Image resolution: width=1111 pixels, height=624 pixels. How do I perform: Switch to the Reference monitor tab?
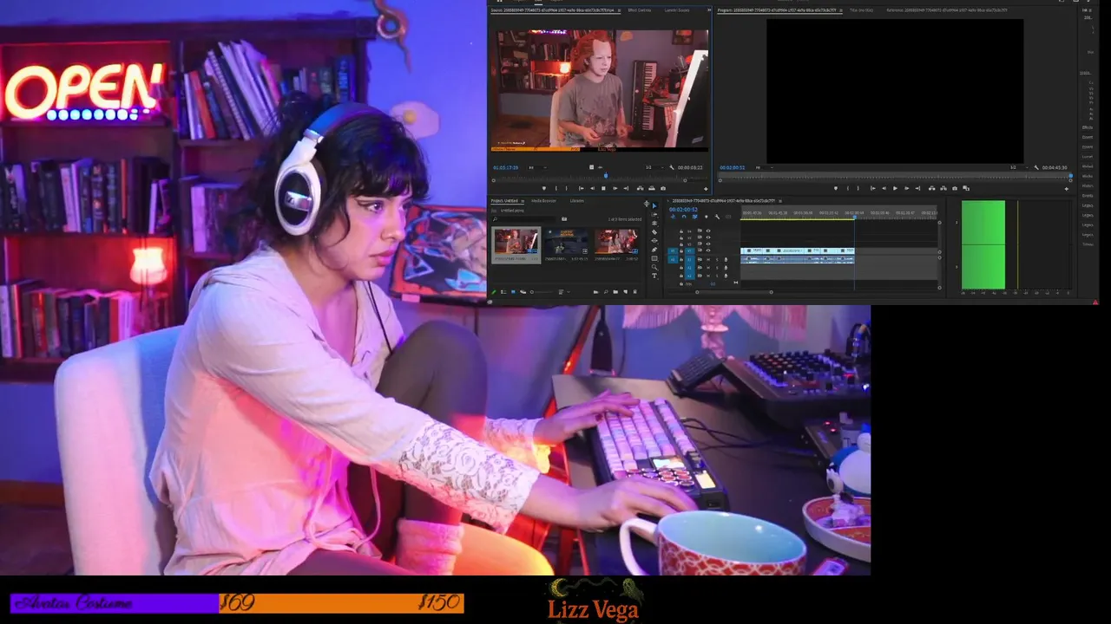point(947,10)
